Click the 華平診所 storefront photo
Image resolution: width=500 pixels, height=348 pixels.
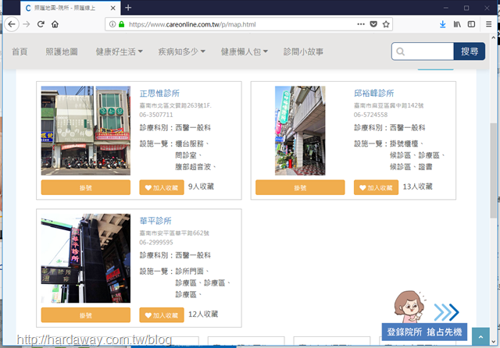86,258
